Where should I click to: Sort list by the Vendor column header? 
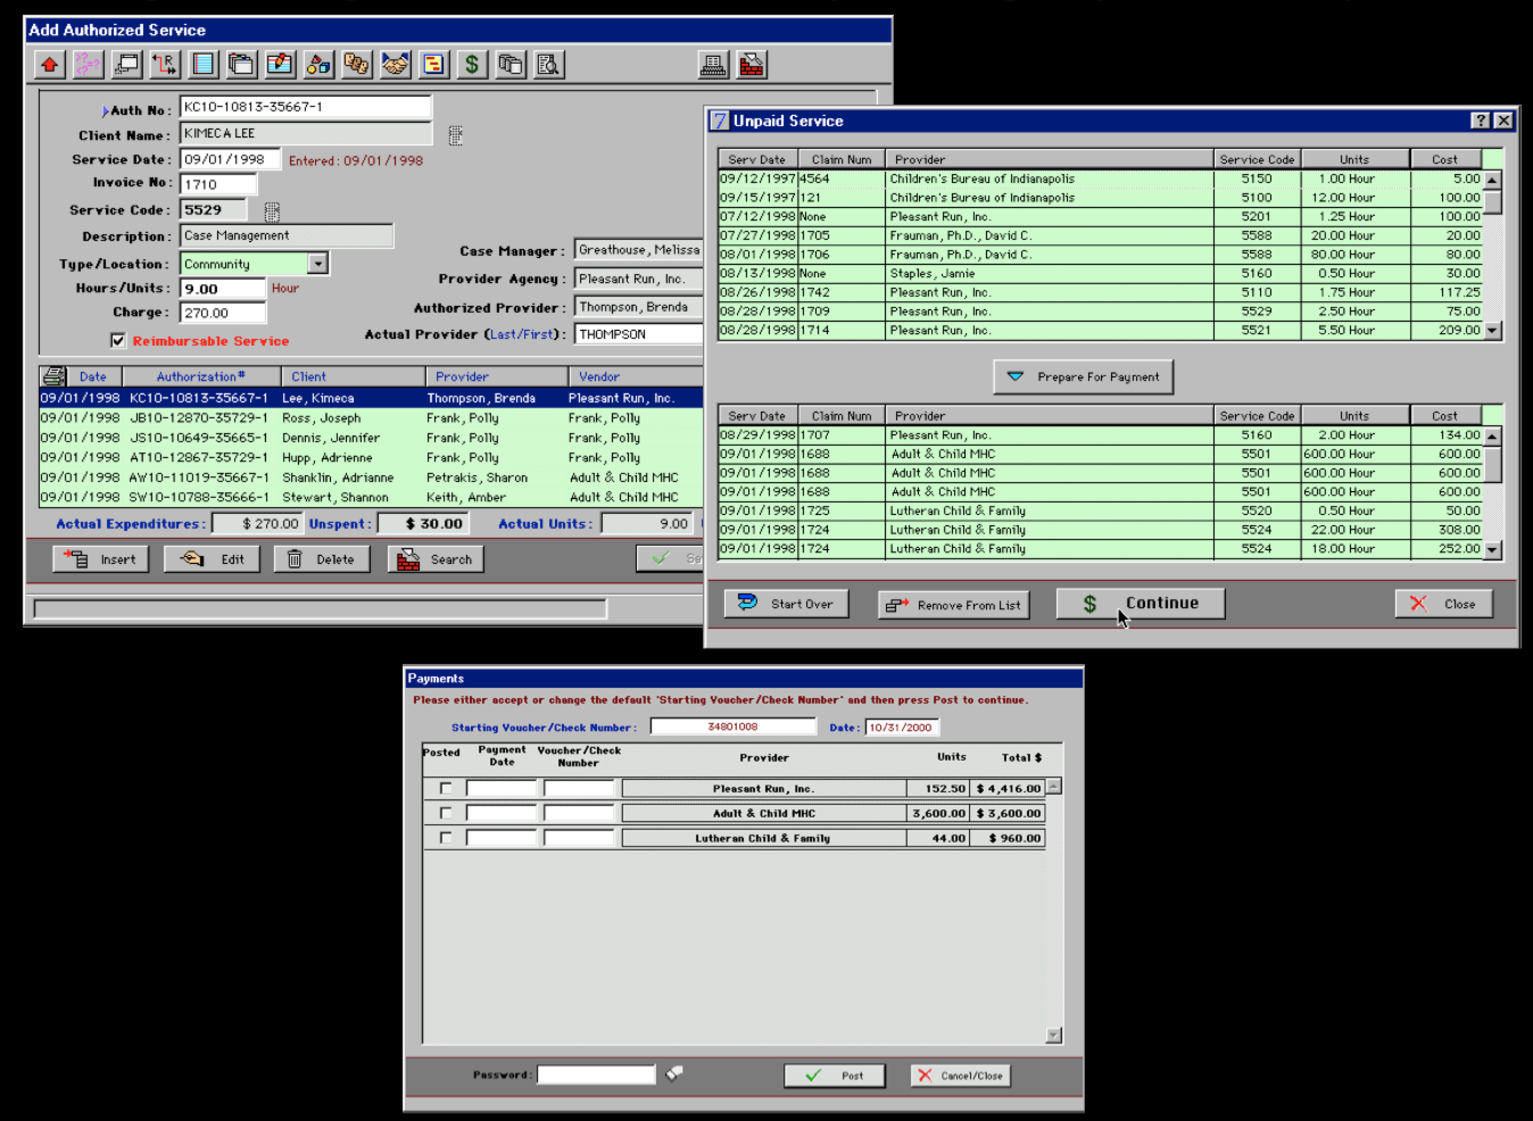point(636,377)
